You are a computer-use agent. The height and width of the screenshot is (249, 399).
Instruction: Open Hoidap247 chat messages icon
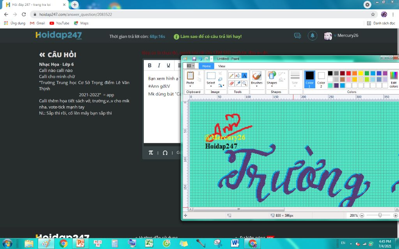pyautogui.click(x=297, y=35)
